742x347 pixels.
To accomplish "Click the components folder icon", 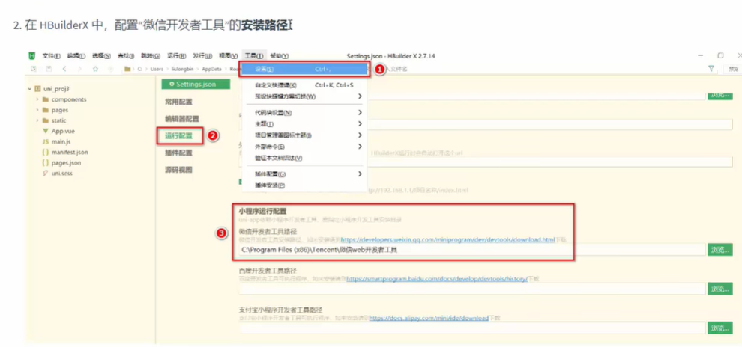I will (46, 99).
